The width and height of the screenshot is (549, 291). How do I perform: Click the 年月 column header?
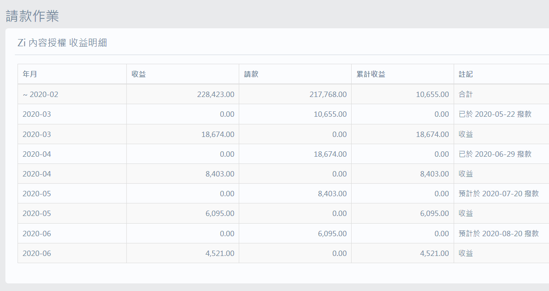pos(30,74)
